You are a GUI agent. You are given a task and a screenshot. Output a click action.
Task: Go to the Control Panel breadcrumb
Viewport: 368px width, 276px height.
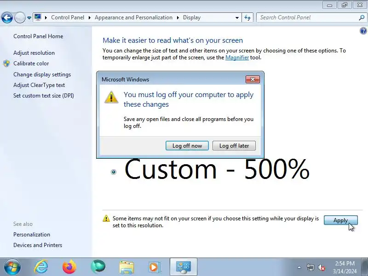click(68, 17)
